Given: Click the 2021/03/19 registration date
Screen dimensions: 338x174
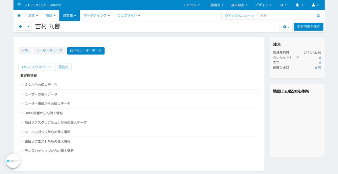Looking at the screenshot, I should (312, 53).
